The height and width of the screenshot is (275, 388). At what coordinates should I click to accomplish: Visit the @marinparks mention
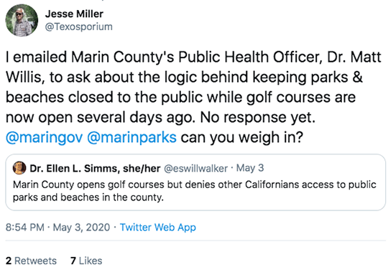[131, 138]
